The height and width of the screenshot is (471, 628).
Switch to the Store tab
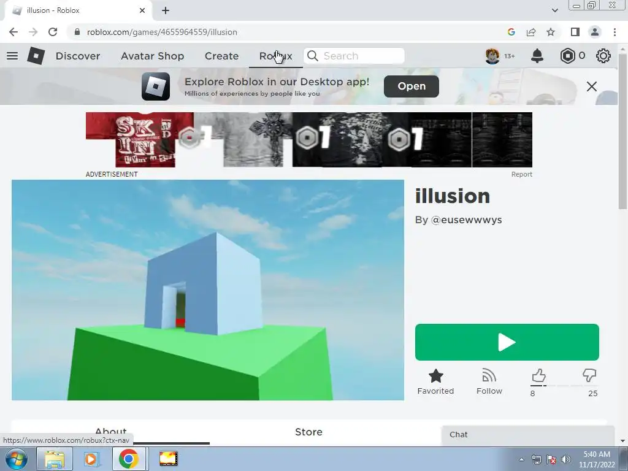(x=309, y=432)
